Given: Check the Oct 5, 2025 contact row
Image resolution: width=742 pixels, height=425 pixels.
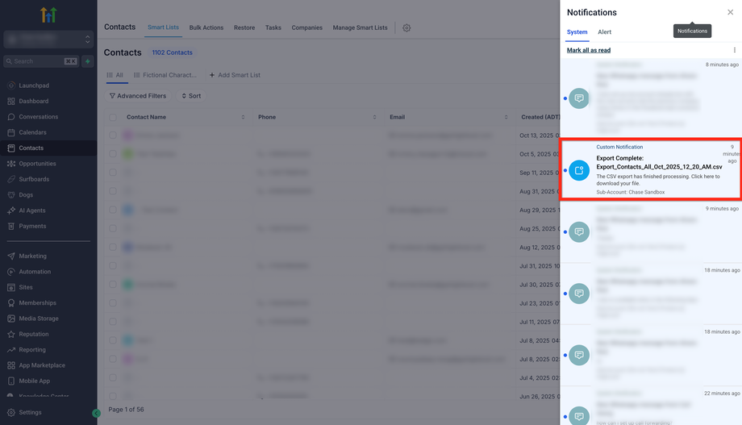Looking at the screenshot, I should (113, 154).
